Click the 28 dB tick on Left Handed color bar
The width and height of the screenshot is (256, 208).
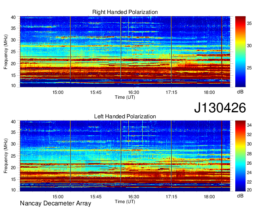tap(249, 154)
